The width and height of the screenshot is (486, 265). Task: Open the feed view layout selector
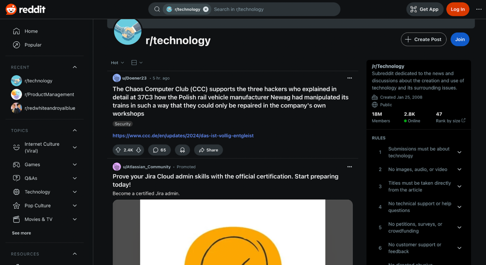click(137, 63)
